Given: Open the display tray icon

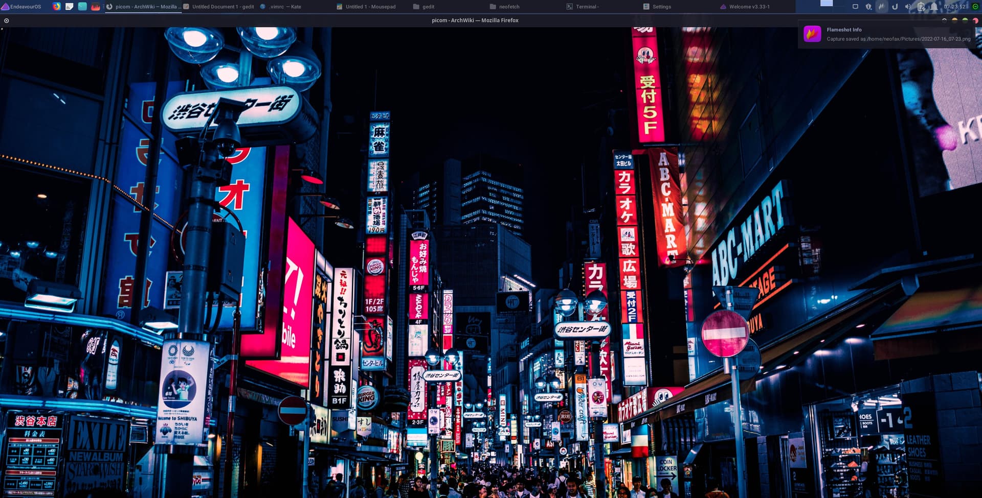Looking at the screenshot, I should (x=855, y=7).
